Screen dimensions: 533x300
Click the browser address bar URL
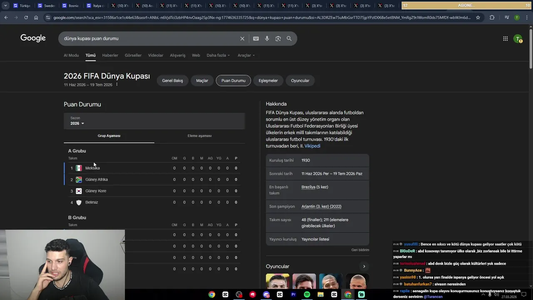pos(262,17)
